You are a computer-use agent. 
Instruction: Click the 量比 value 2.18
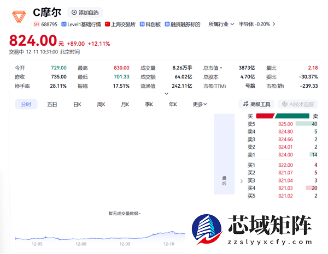coord(313,68)
